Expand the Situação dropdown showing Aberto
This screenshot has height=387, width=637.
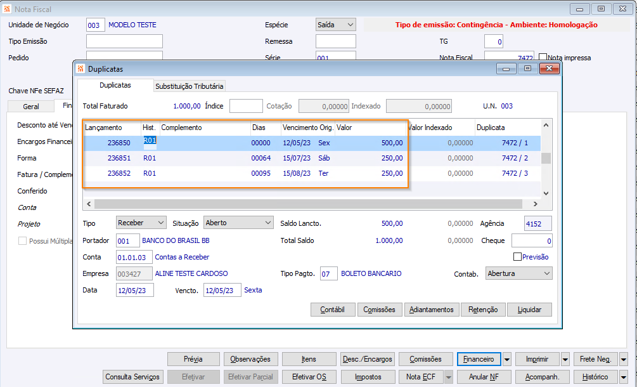click(x=238, y=223)
